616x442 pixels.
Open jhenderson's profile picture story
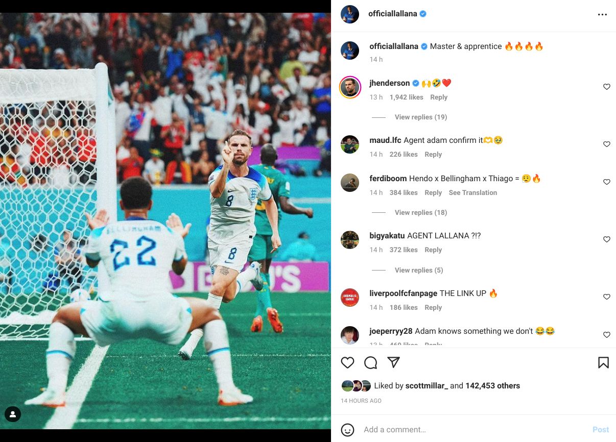point(350,87)
